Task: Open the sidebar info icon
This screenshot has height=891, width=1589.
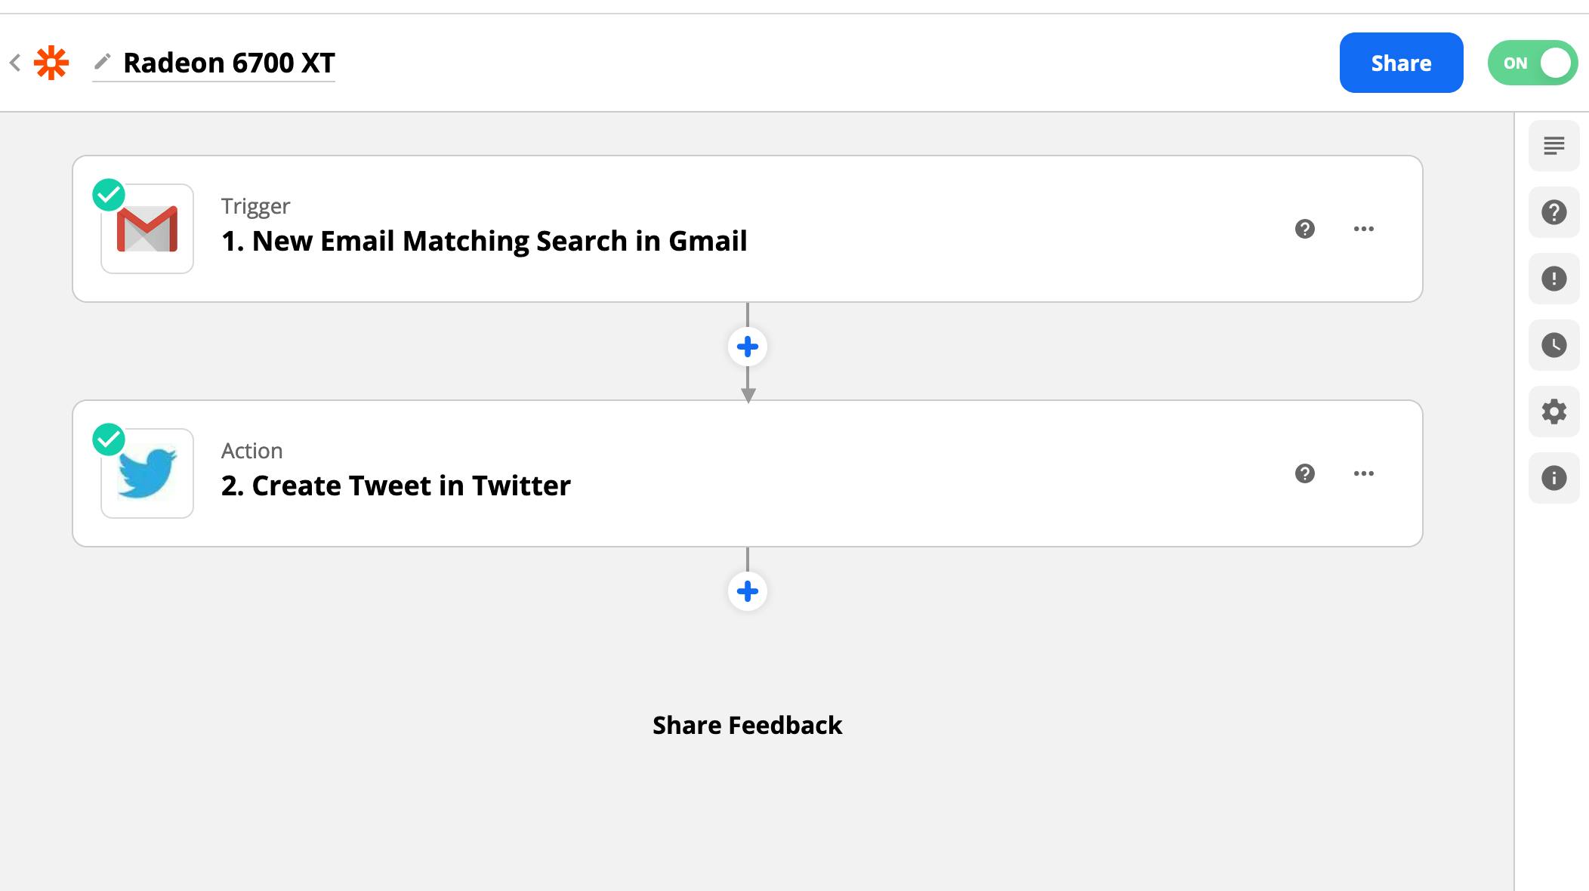Action: click(1554, 478)
